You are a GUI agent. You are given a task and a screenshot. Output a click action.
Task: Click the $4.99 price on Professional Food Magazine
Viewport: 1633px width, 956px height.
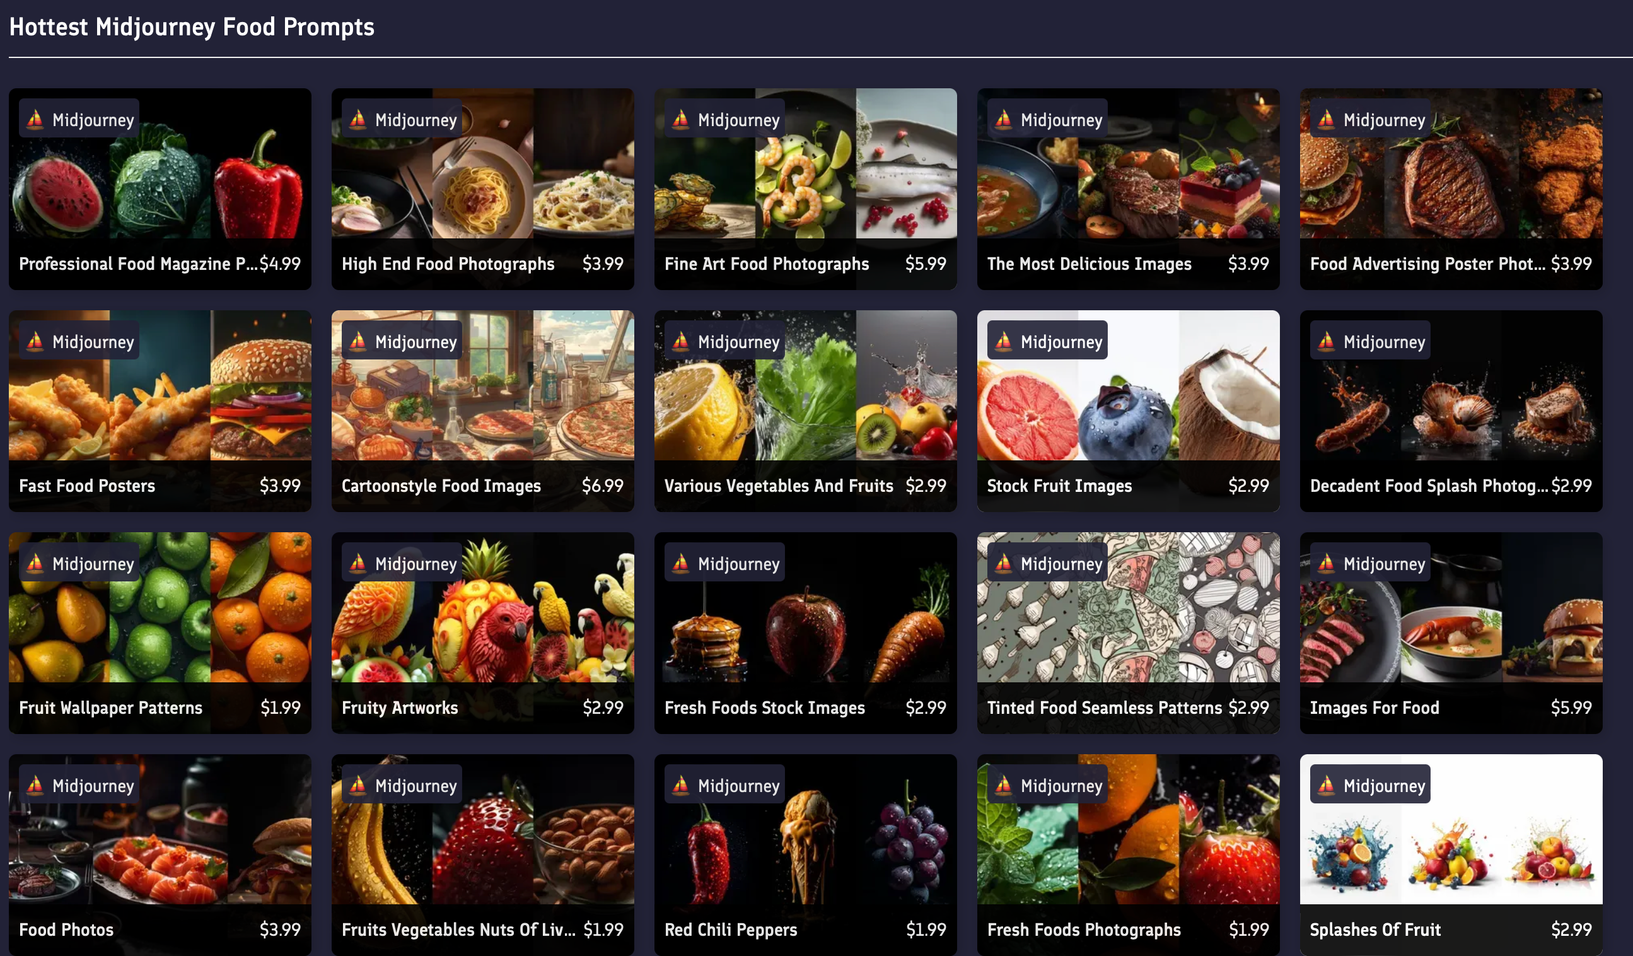(x=280, y=264)
